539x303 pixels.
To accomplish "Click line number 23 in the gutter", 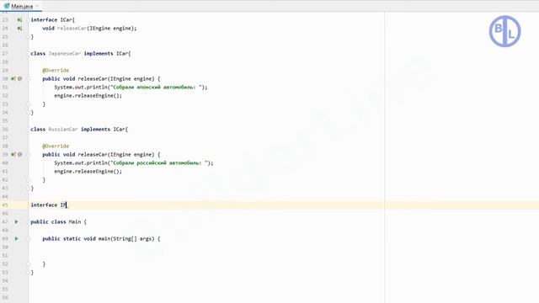I will click(5, 20).
